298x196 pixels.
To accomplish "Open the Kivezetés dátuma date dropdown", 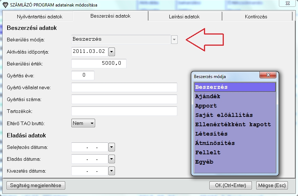I will coord(111,170).
